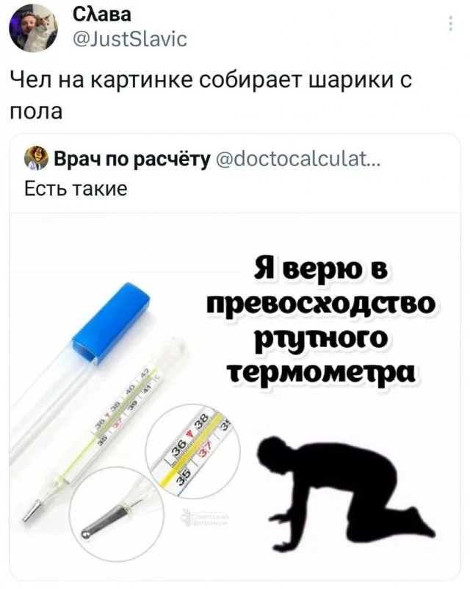This screenshot has height=589, width=470.
Task: Open Слава's profile avatar
Action: [x=33, y=29]
